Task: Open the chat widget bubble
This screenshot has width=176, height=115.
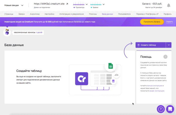Action: (170, 109)
